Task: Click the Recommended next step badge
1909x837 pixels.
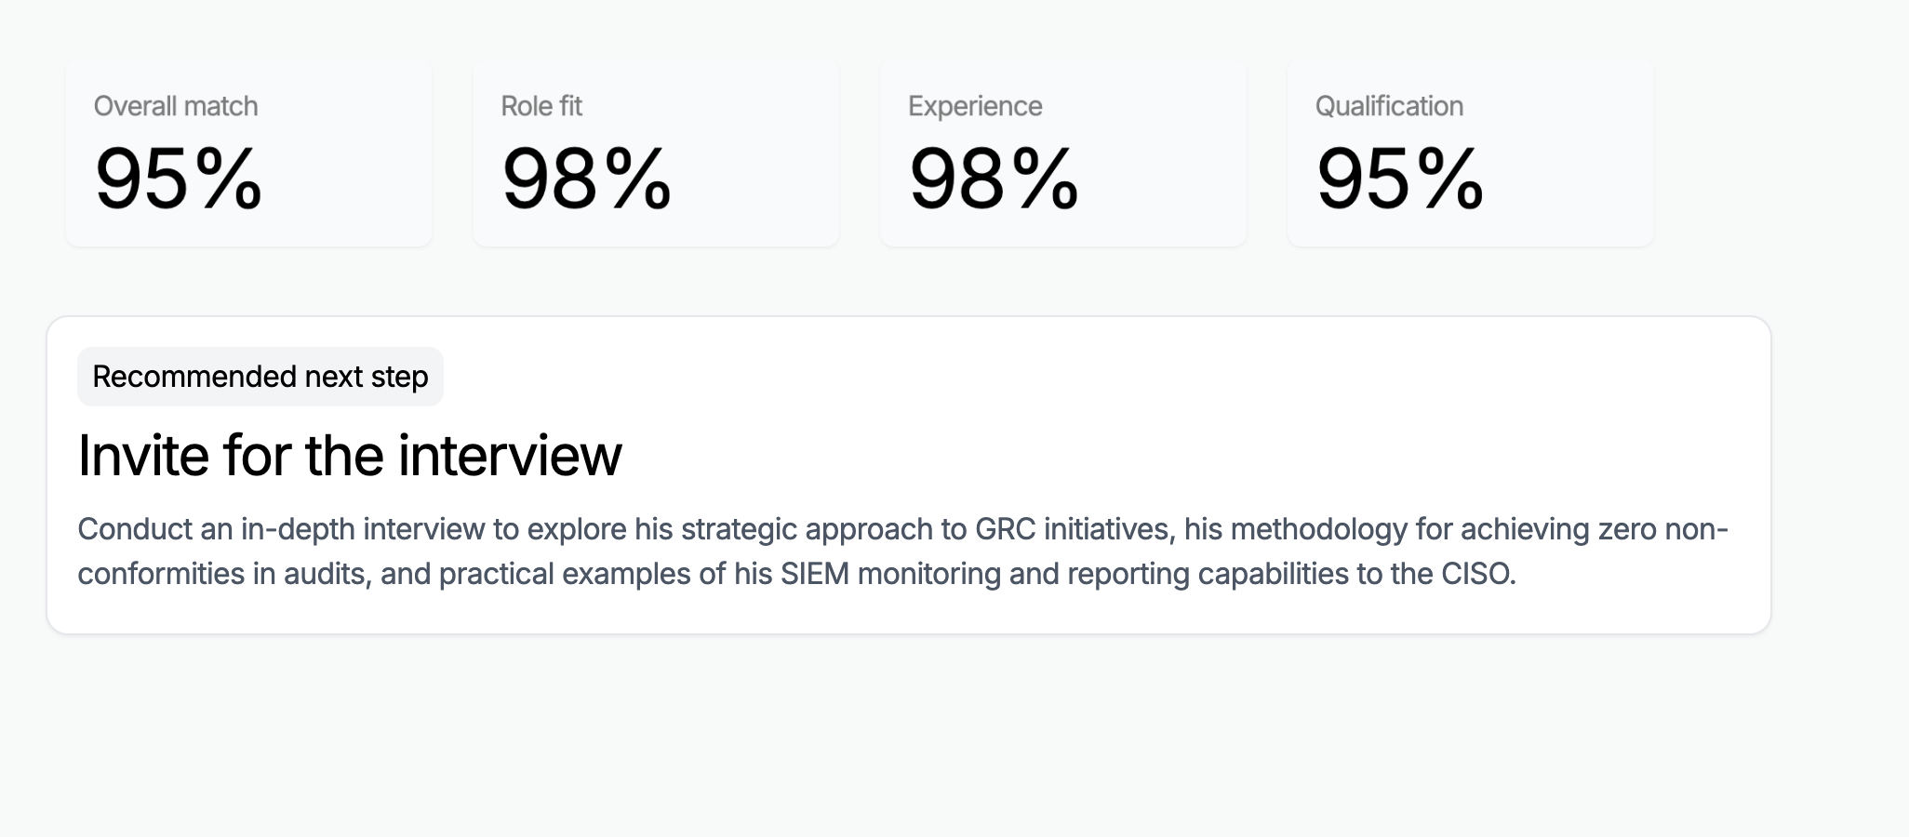Action: pyautogui.click(x=260, y=376)
